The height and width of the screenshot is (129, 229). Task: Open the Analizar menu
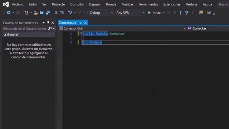127,4
